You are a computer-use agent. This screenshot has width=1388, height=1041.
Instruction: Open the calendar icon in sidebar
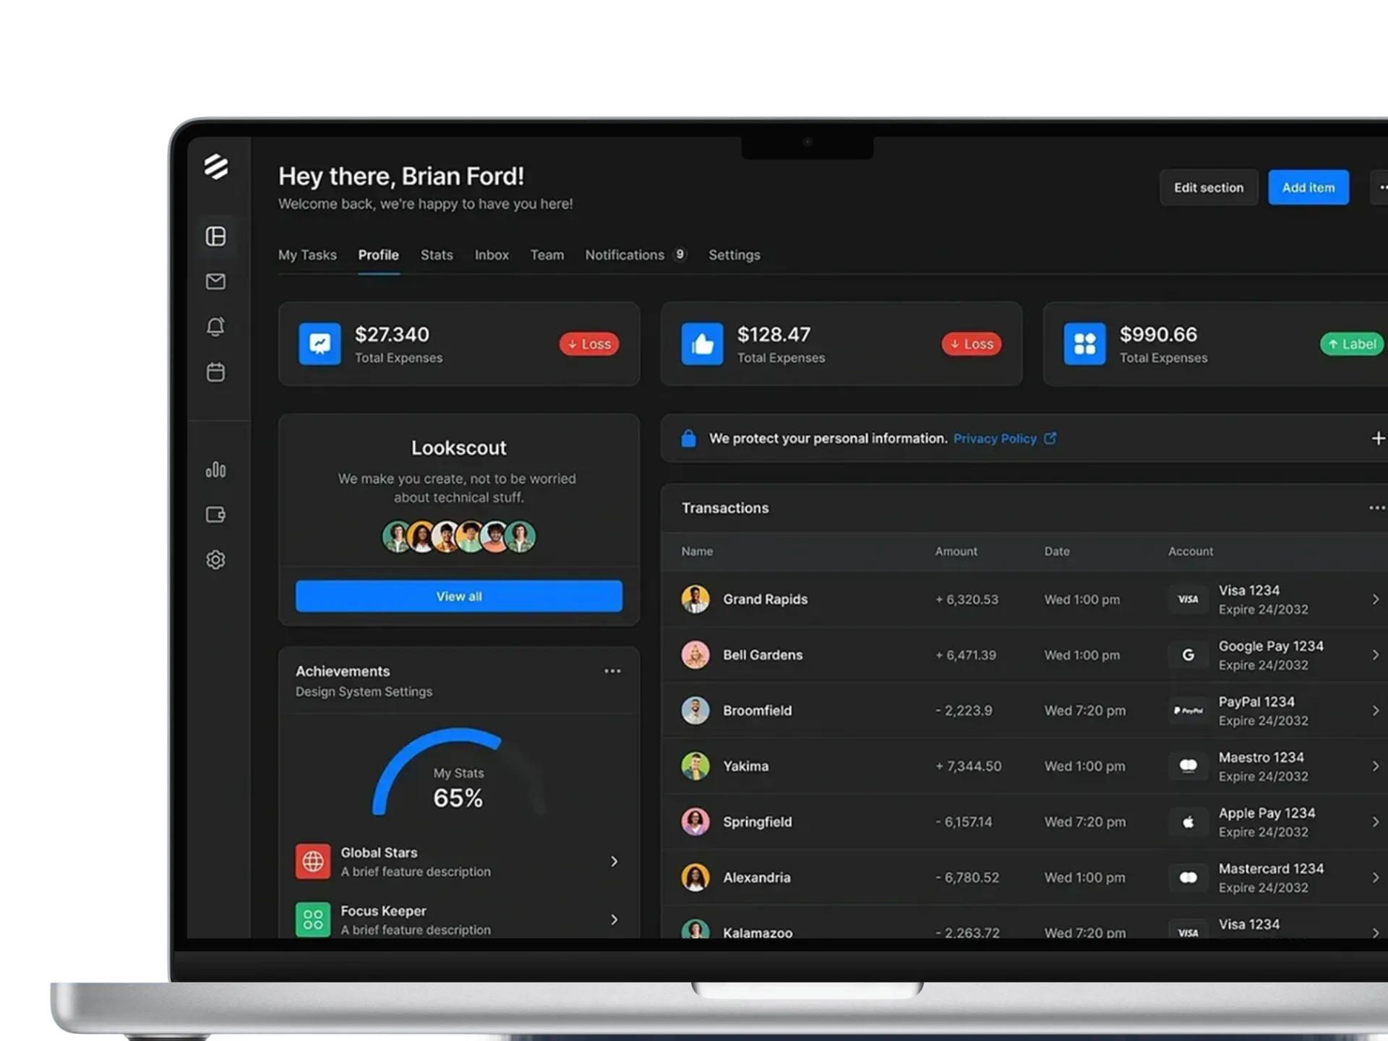coord(215,372)
